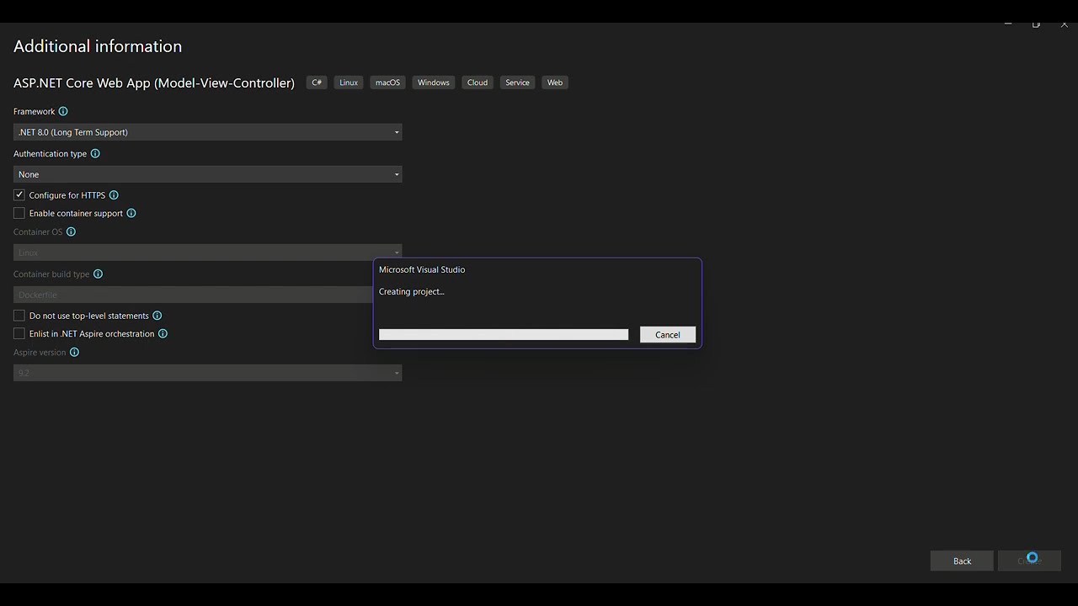Open the Aspire version dropdown
1078x606 pixels.
click(207, 373)
